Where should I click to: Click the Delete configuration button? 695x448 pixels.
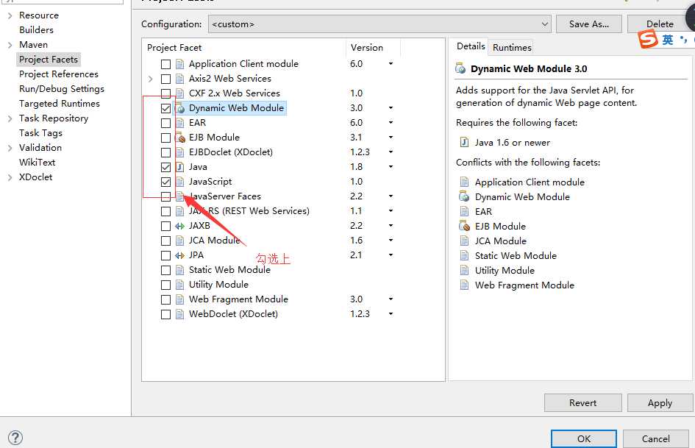click(x=660, y=24)
